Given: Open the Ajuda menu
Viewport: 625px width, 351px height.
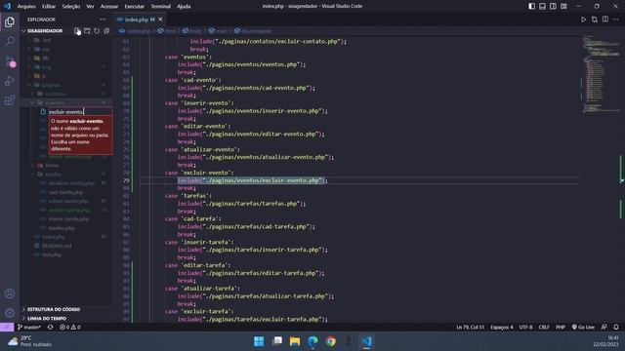Looking at the screenshot, I should (184, 6).
